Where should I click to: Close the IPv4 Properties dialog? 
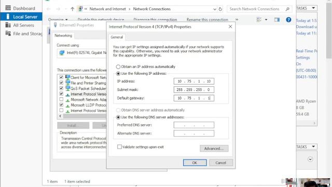point(230,26)
